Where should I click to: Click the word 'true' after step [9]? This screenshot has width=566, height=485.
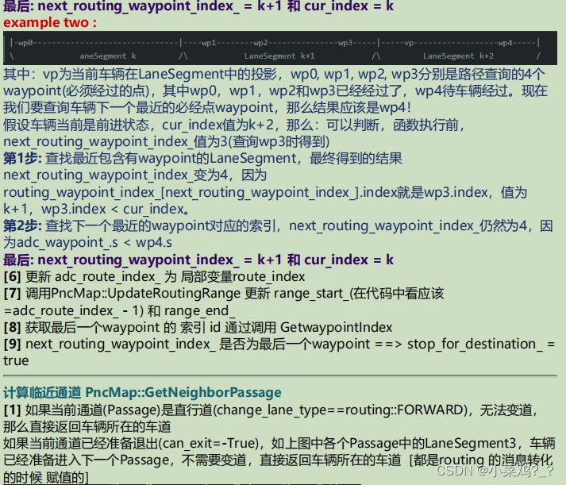tap(16, 361)
